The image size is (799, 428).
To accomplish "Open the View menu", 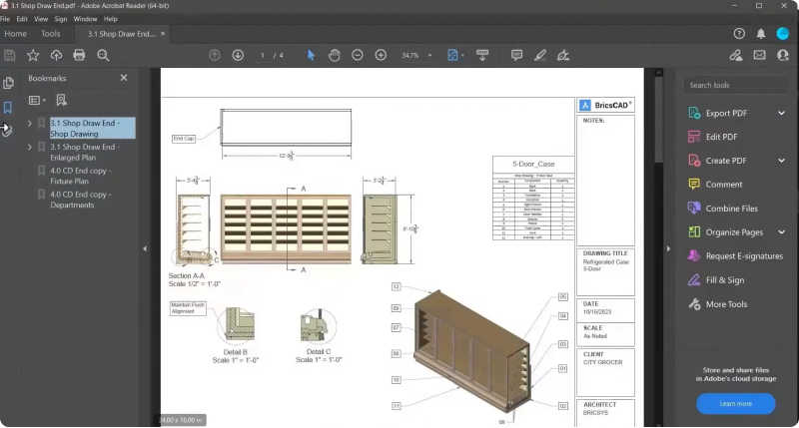I will (x=40, y=18).
